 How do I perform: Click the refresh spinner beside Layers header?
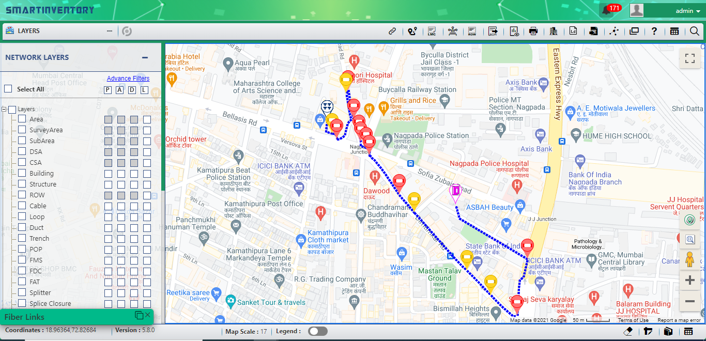click(x=127, y=32)
